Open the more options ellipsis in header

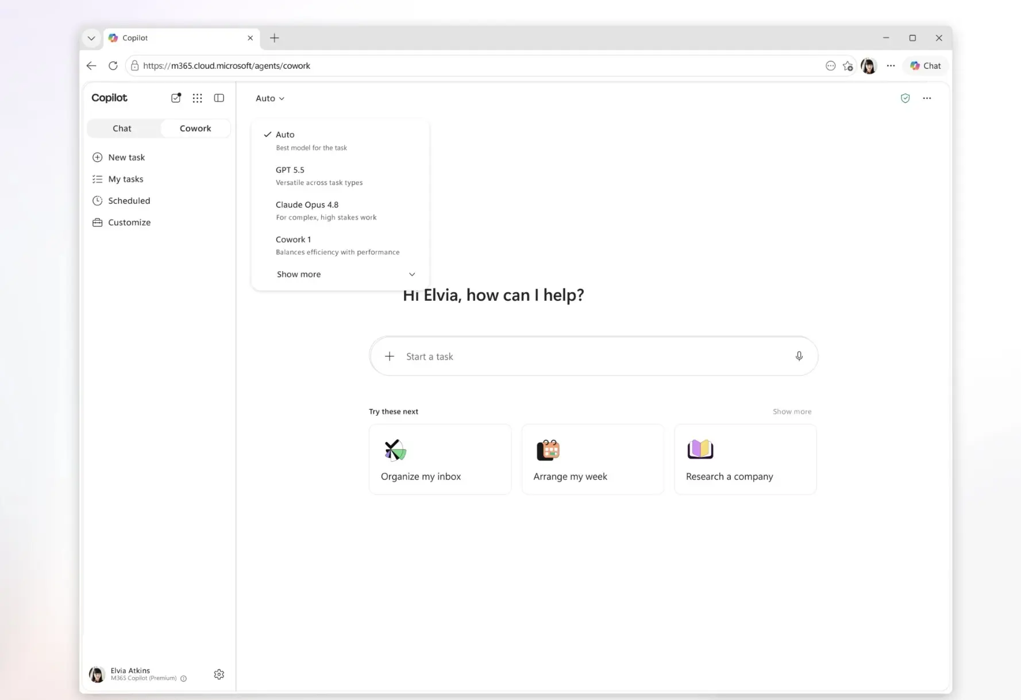pos(927,98)
